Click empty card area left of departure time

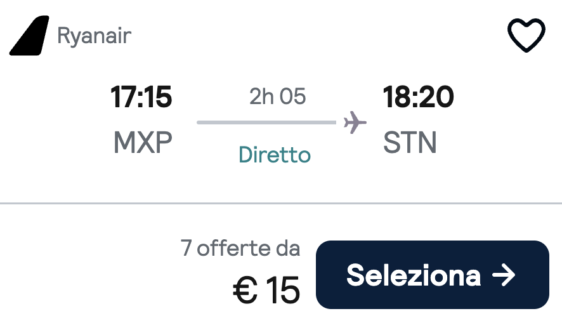point(54,119)
